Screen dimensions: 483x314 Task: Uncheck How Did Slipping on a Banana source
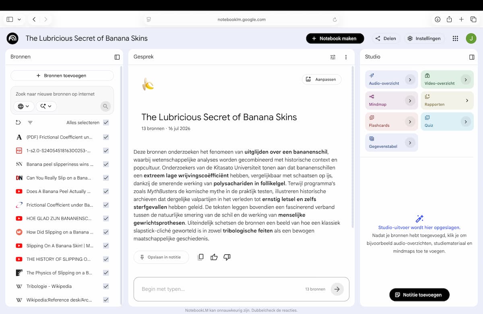(x=106, y=232)
